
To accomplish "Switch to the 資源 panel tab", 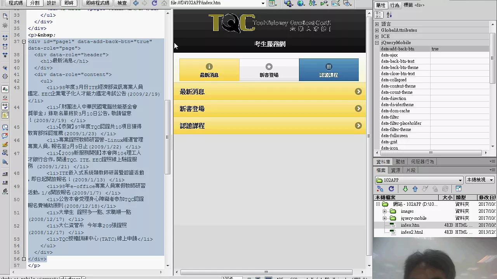I will coord(396,170).
